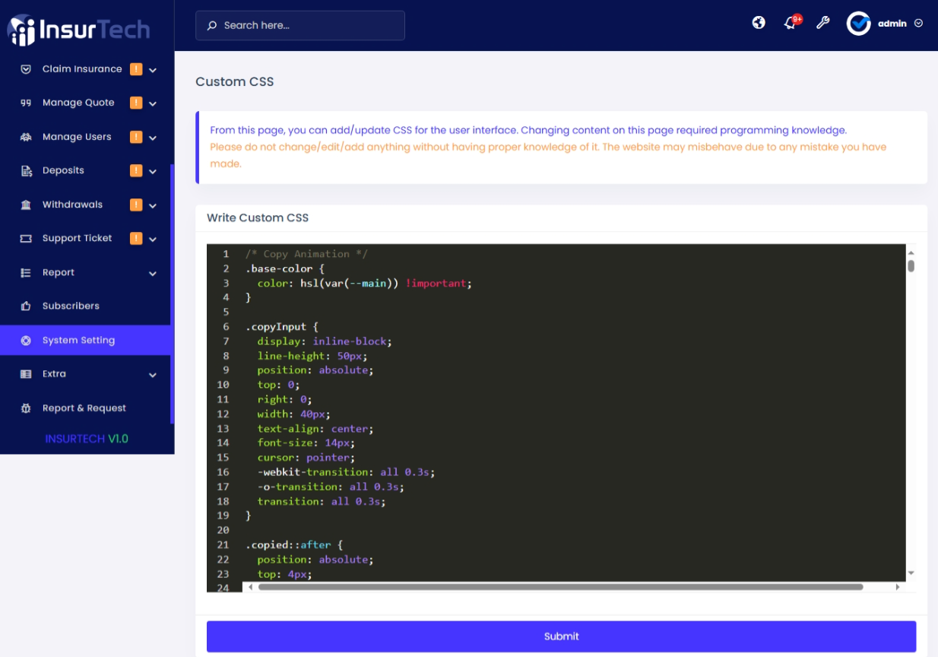Image resolution: width=938 pixels, height=657 pixels.
Task: Expand the Manage Quote submenu chevron
Action: 153,104
